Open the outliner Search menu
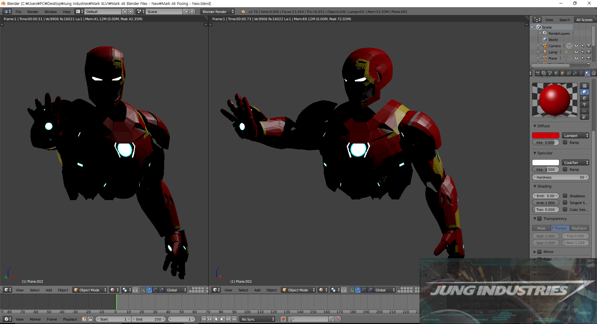Viewport: 597px width, 324px height. tap(564, 20)
